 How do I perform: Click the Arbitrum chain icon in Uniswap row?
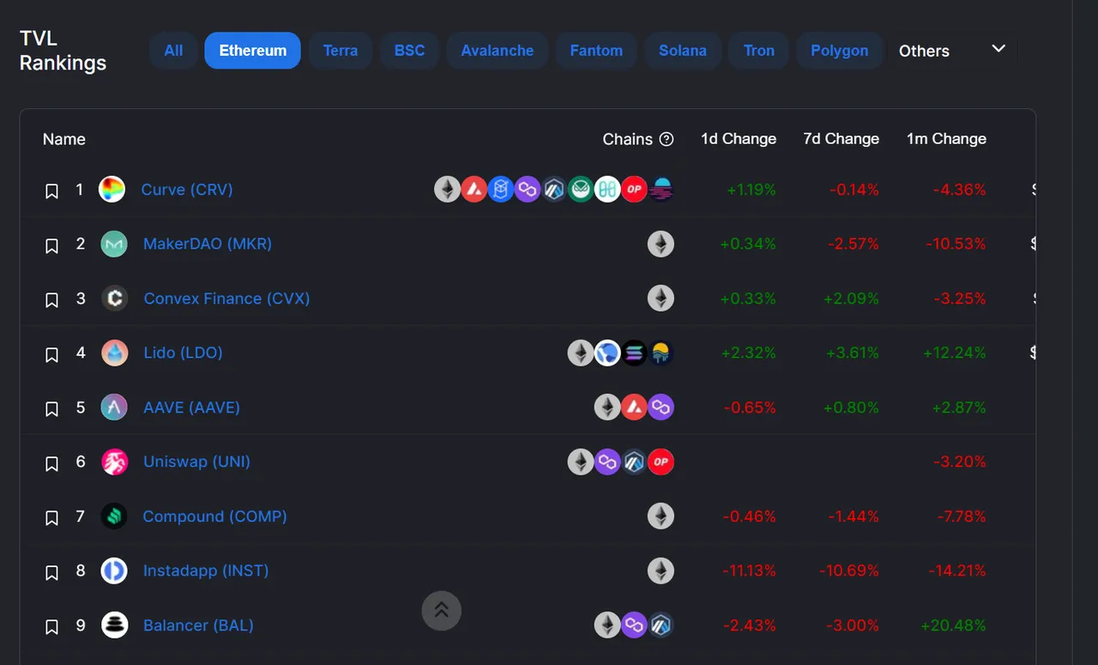click(x=634, y=462)
